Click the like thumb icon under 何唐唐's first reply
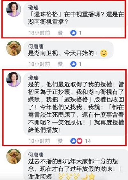 pyautogui.click(x=73, y=64)
